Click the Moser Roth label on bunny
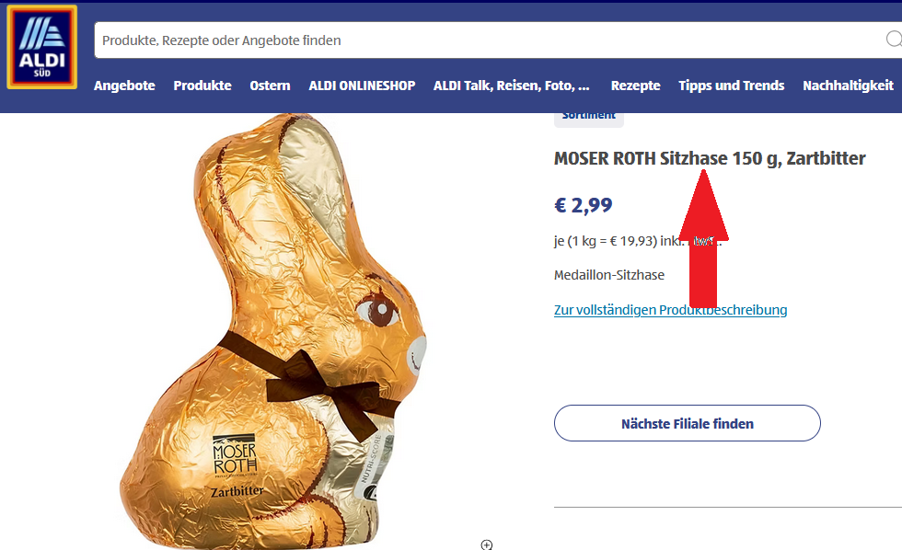This screenshot has width=902, height=550. (235, 457)
